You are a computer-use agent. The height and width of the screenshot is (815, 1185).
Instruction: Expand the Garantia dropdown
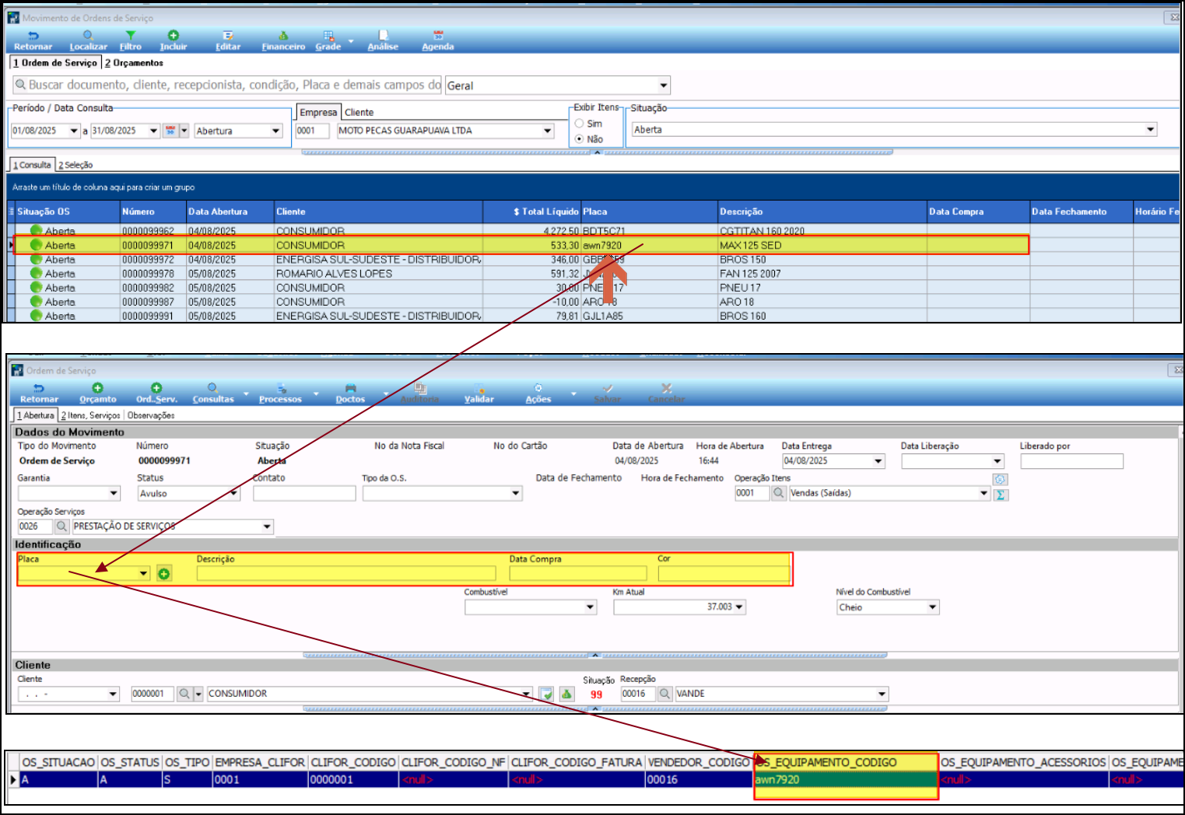point(114,493)
